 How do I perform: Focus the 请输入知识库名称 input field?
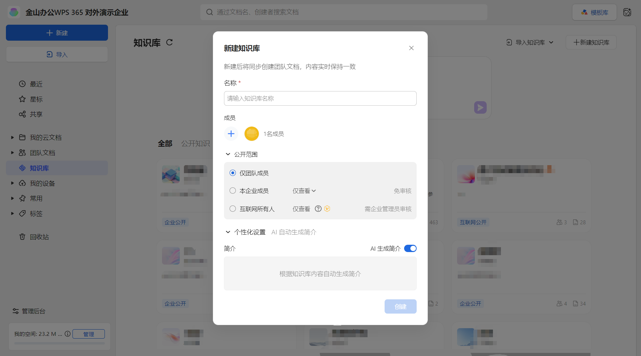(x=320, y=98)
